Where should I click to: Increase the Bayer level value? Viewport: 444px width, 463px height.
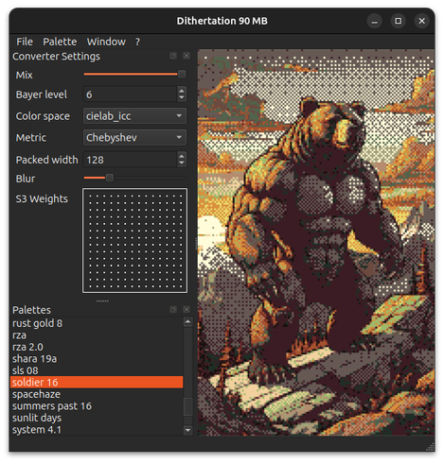(182, 91)
